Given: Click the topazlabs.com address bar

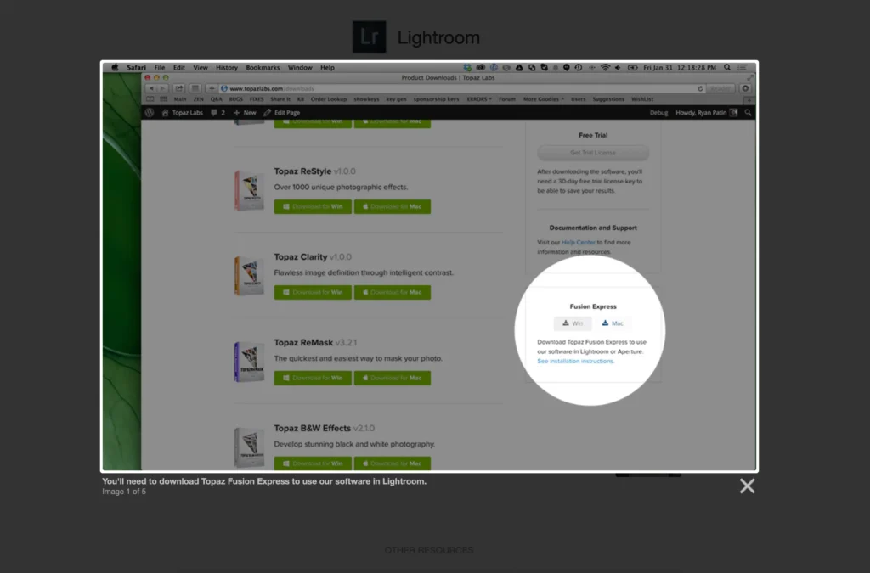Looking at the screenshot, I should [x=462, y=88].
